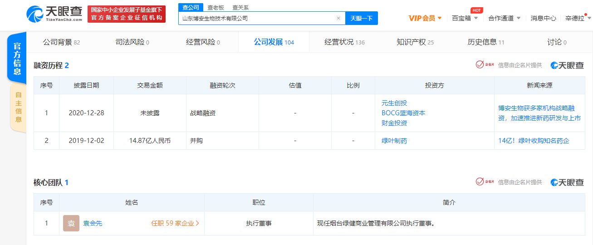Select the 查关系 search tab

240,8
